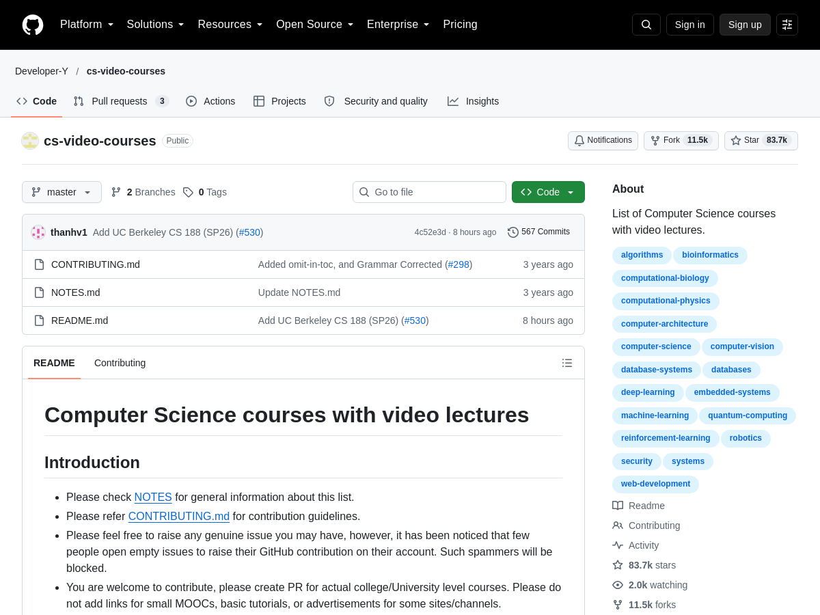Open the Pull requests tab
Screen dimensions: 820x615
121,101
